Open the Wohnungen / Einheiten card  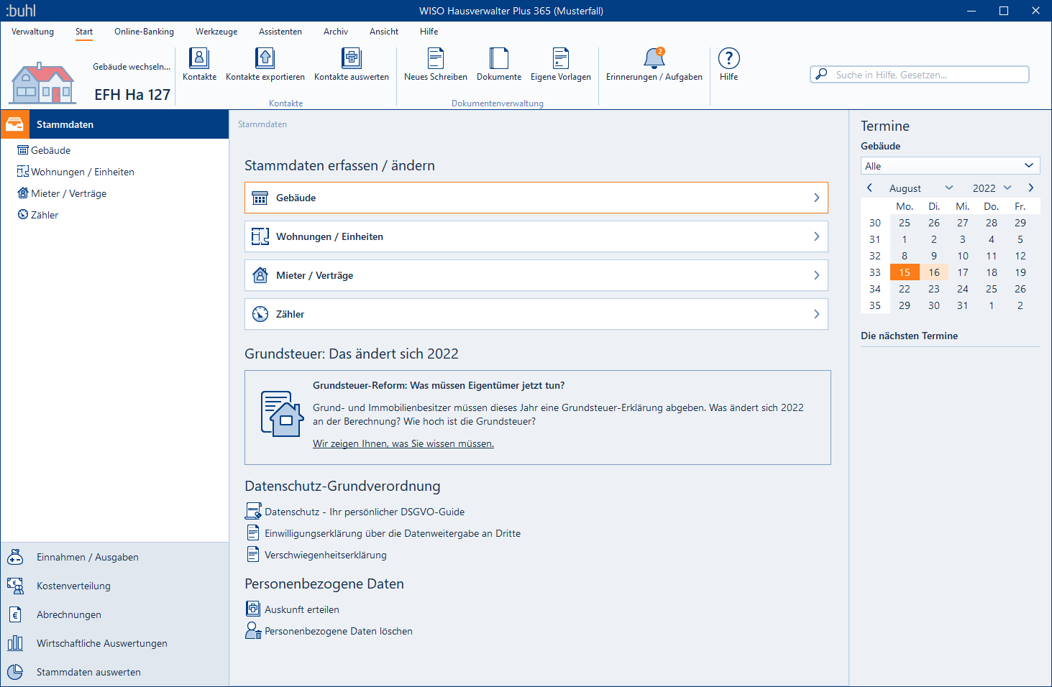pyautogui.click(x=536, y=236)
